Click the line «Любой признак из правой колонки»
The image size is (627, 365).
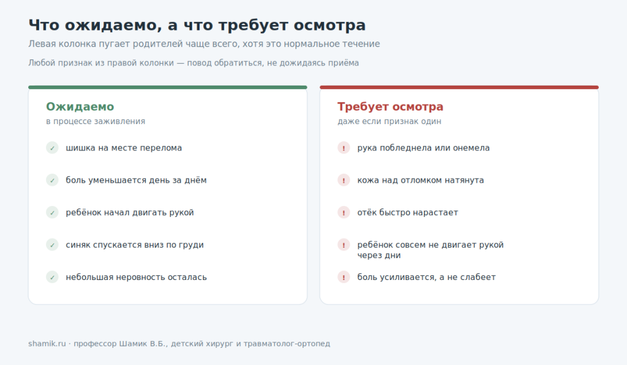tap(193, 63)
